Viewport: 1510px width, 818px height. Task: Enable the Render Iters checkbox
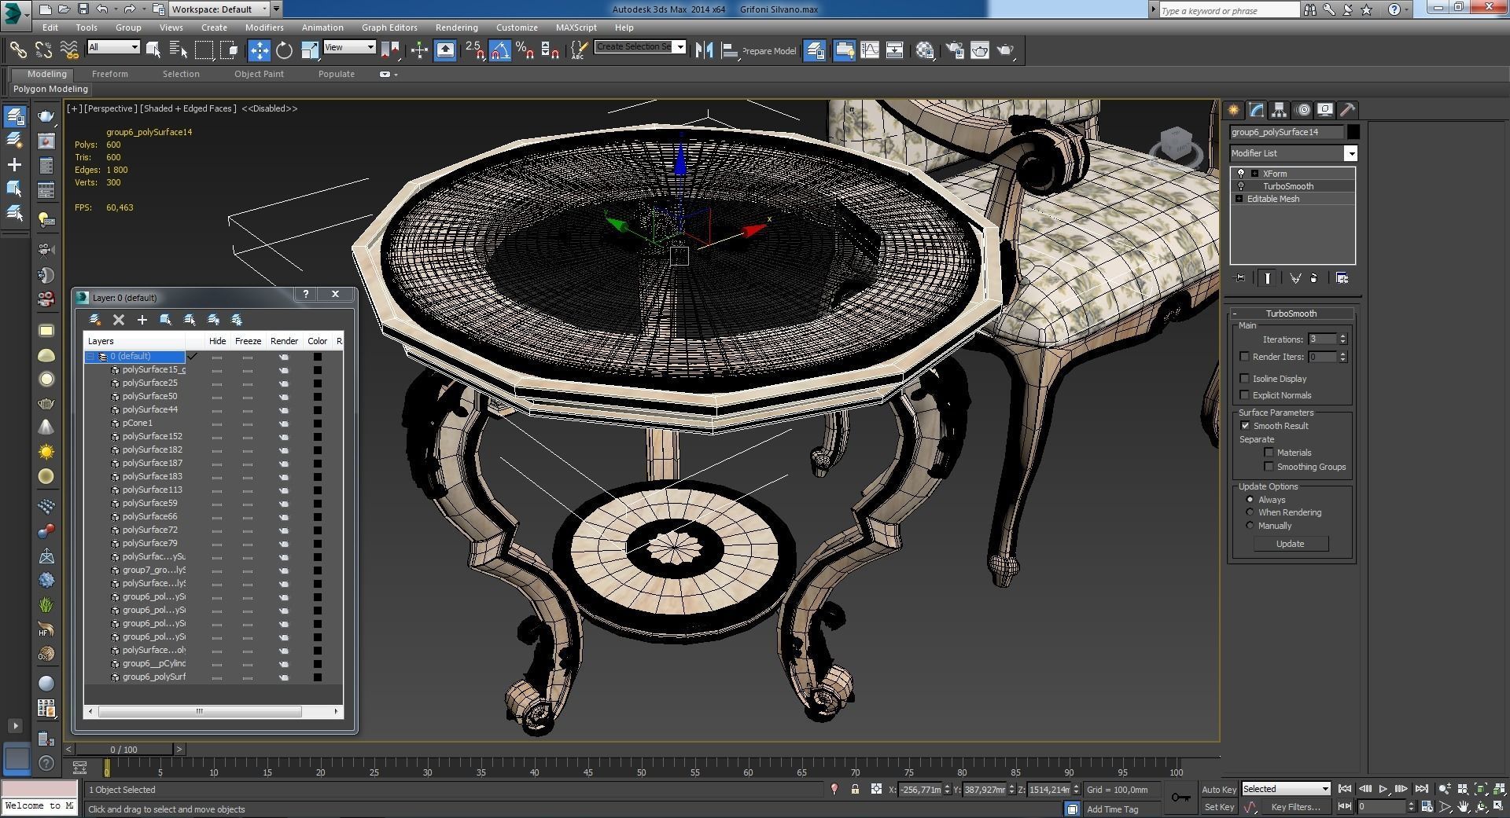pos(1244,357)
